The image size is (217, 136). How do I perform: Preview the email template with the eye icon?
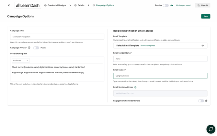203,46
